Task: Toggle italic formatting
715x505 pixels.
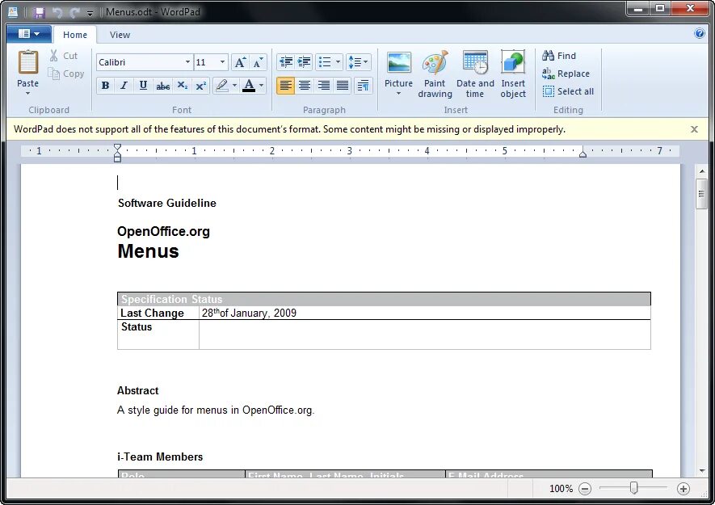Action: (124, 85)
